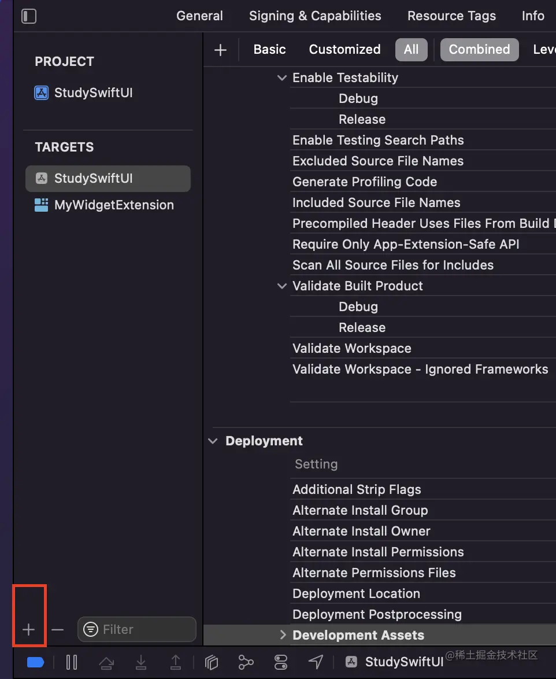The width and height of the screenshot is (556, 679).
Task: Toggle breakpoints activation in debug bar
Action: pos(35,662)
